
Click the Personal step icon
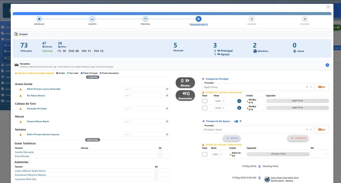[145, 19]
